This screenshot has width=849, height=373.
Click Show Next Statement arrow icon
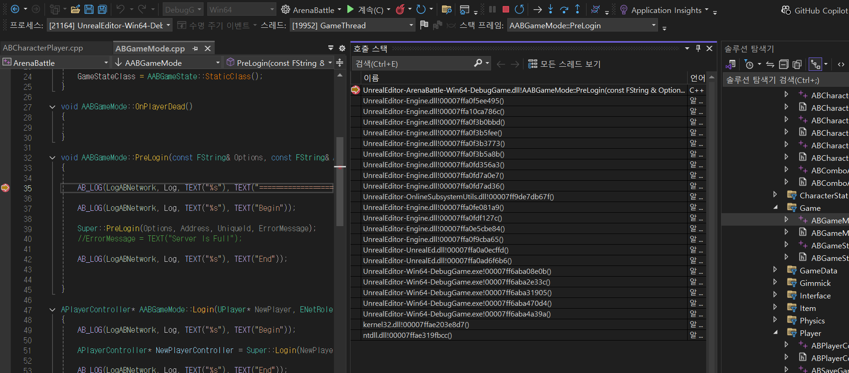pyautogui.click(x=537, y=9)
